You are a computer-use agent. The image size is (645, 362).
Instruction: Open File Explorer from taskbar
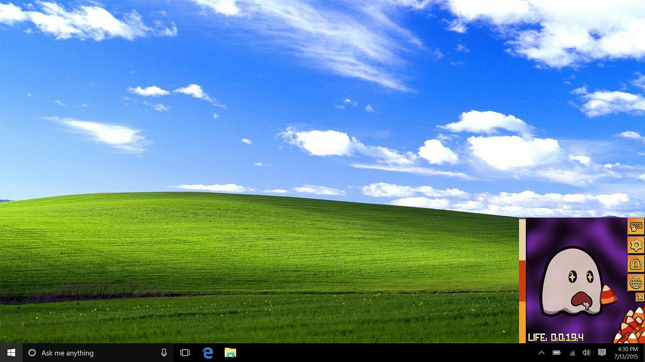tap(230, 353)
